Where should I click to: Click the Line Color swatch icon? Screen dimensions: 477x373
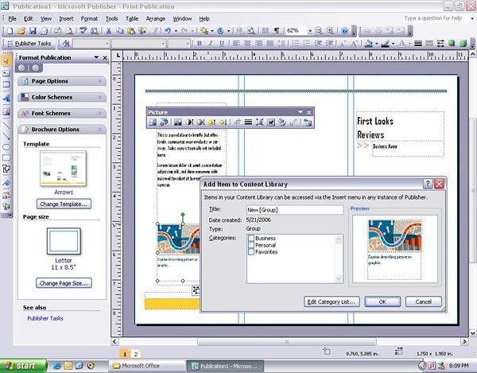tap(385, 44)
